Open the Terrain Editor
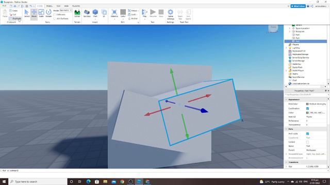The height and width of the screenshot is (185, 330). (x=77, y=14)
